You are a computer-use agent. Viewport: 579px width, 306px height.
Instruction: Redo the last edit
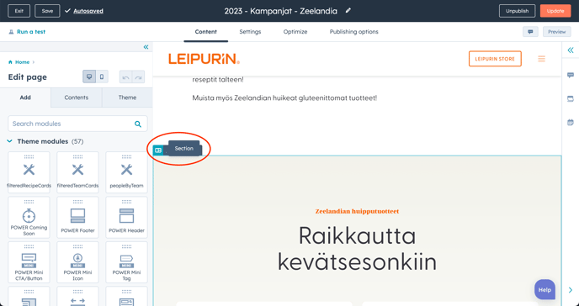tap(139, 77)
